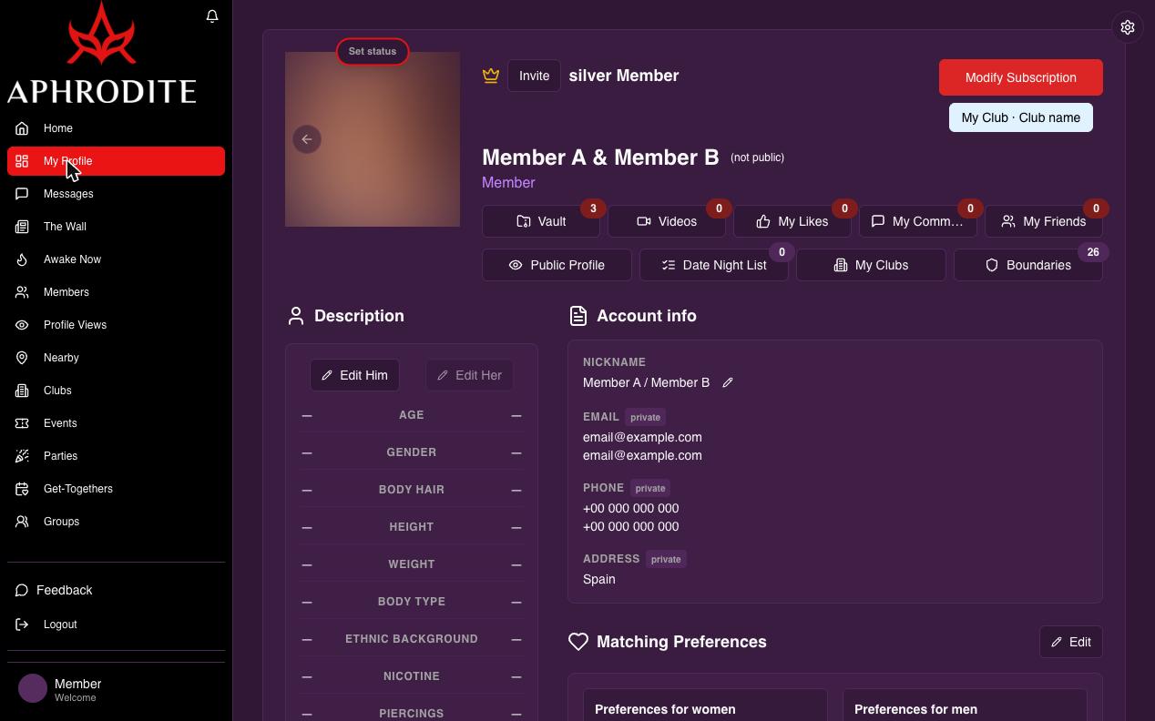
Task: Click Modify Subscription
Action: click(1021, 77)
